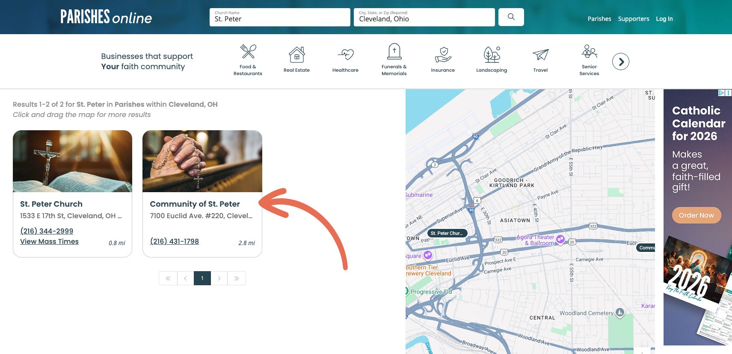Focus the City, State, or Zip field
The image size is (732, 354).
click(424, 17)
